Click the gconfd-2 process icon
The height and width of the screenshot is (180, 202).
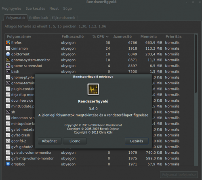tap(8, 141)
